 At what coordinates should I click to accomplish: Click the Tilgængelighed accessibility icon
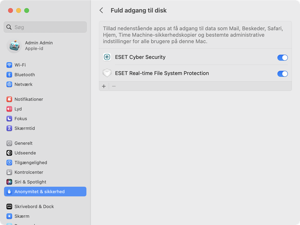(x=9, y=162)
